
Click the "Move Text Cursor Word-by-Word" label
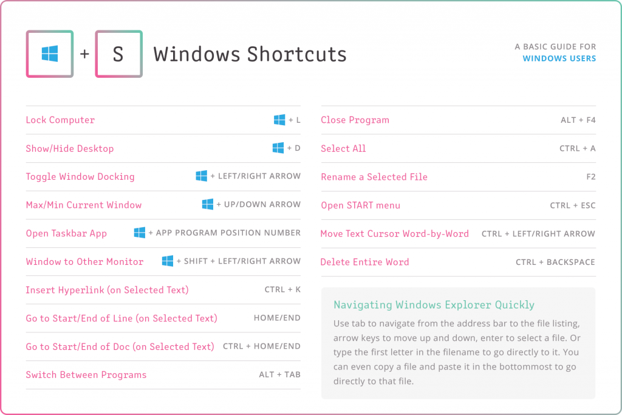pos(395,234)
